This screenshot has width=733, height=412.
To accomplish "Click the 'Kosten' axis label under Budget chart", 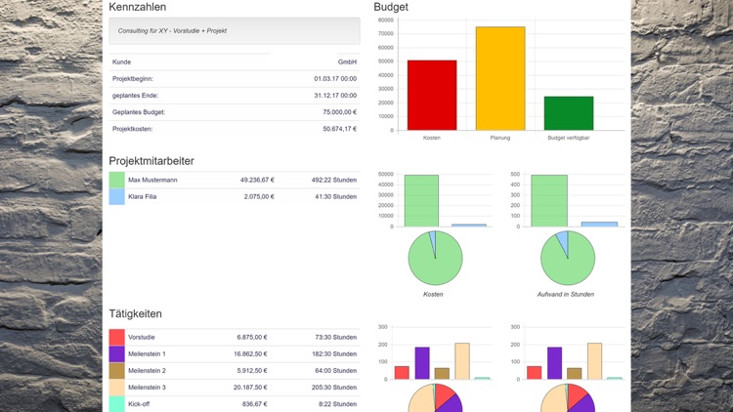I will point(431,138).
